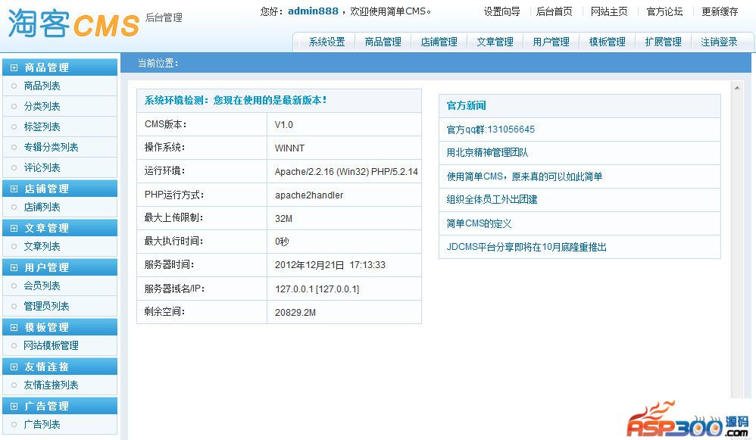Open news item 组织全体员工外出团建
Image resolution: width=756 pixels, height=440 pixels.
(x=492, y=199)
